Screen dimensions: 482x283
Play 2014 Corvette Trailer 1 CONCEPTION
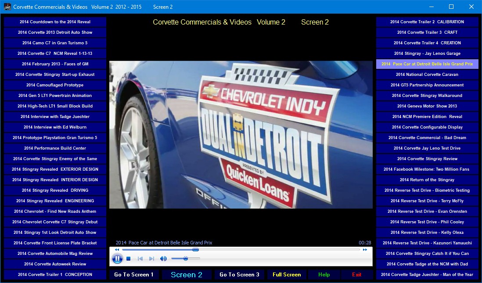(55, 274)
